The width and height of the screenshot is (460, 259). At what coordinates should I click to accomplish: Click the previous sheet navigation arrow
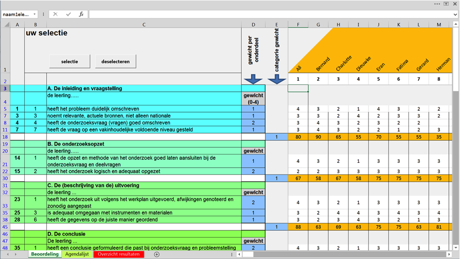point(8,254)
